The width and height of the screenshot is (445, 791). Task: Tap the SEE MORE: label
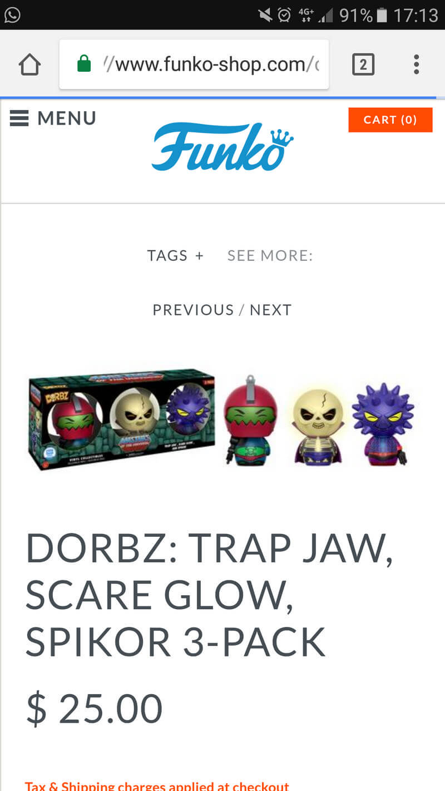270,256
